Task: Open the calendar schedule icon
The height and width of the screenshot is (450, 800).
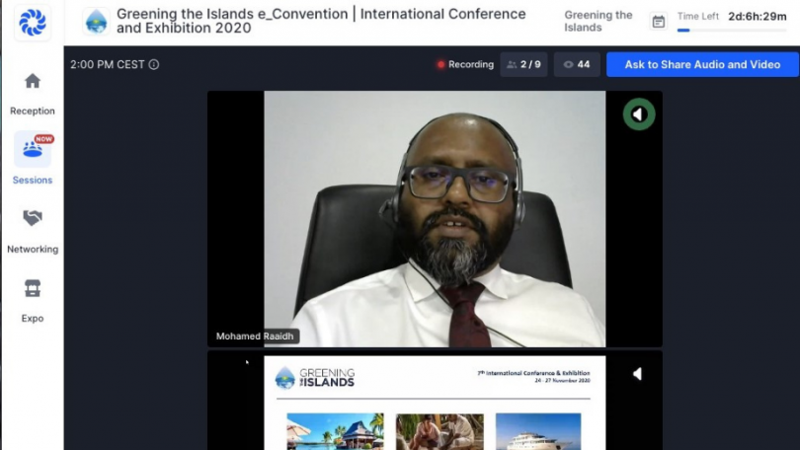Action: point(659,22)
